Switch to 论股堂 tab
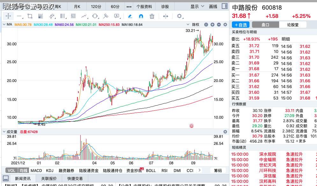This screenshot has height=186, width=317. pos(293,25)
